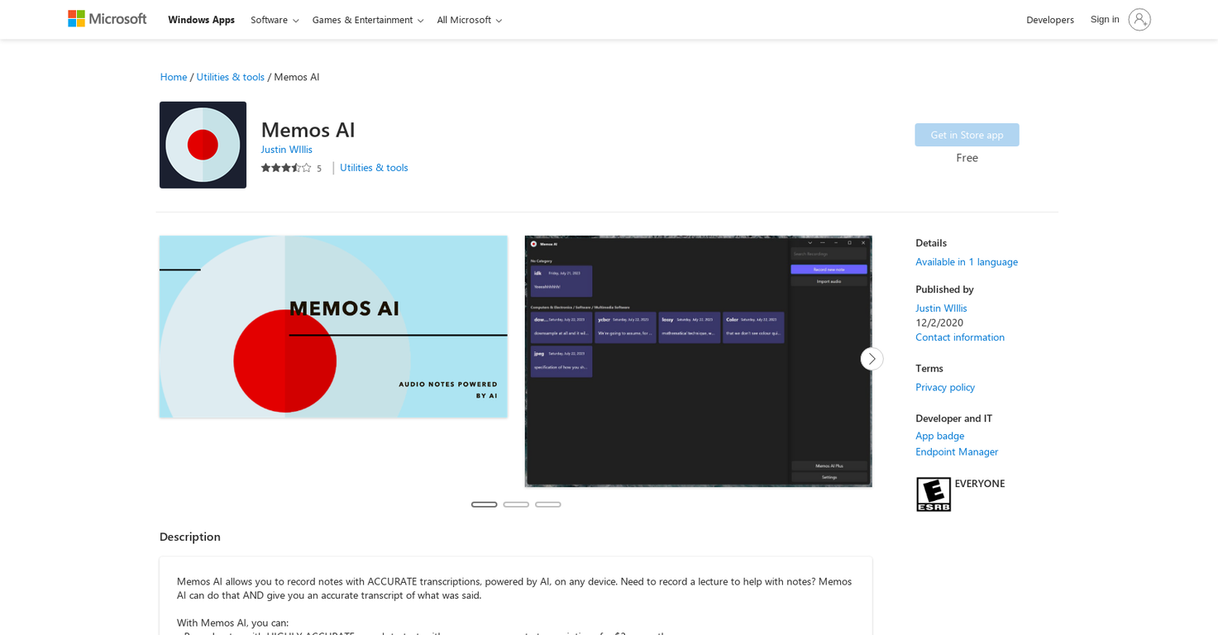
Task: Click the Home breadcrumb link
Action: coord(173,76)
